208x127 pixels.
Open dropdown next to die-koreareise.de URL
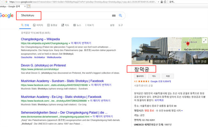pyautogui.click(x=91, y=117)
